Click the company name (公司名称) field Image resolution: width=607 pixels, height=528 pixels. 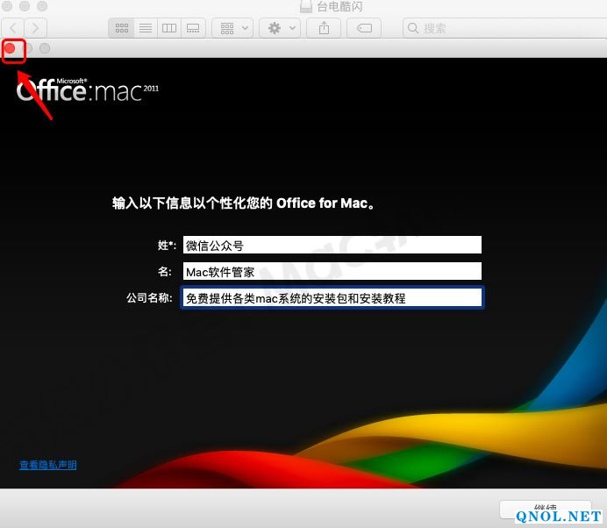coord(332,298)
